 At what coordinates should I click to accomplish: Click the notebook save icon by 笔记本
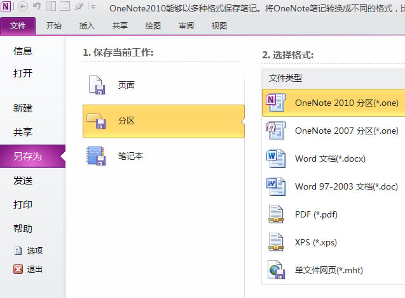(x=96, y=156)
